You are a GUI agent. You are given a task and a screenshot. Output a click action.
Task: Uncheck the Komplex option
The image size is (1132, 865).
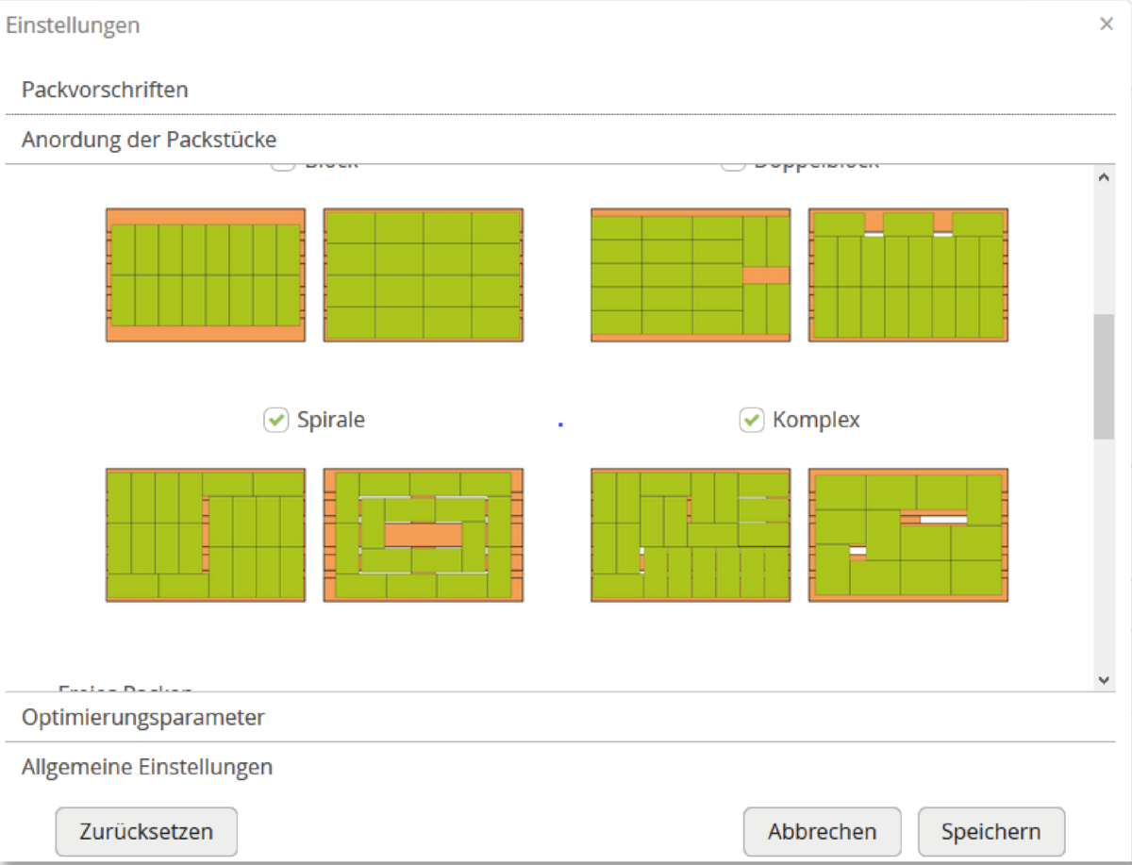(751, 420)
